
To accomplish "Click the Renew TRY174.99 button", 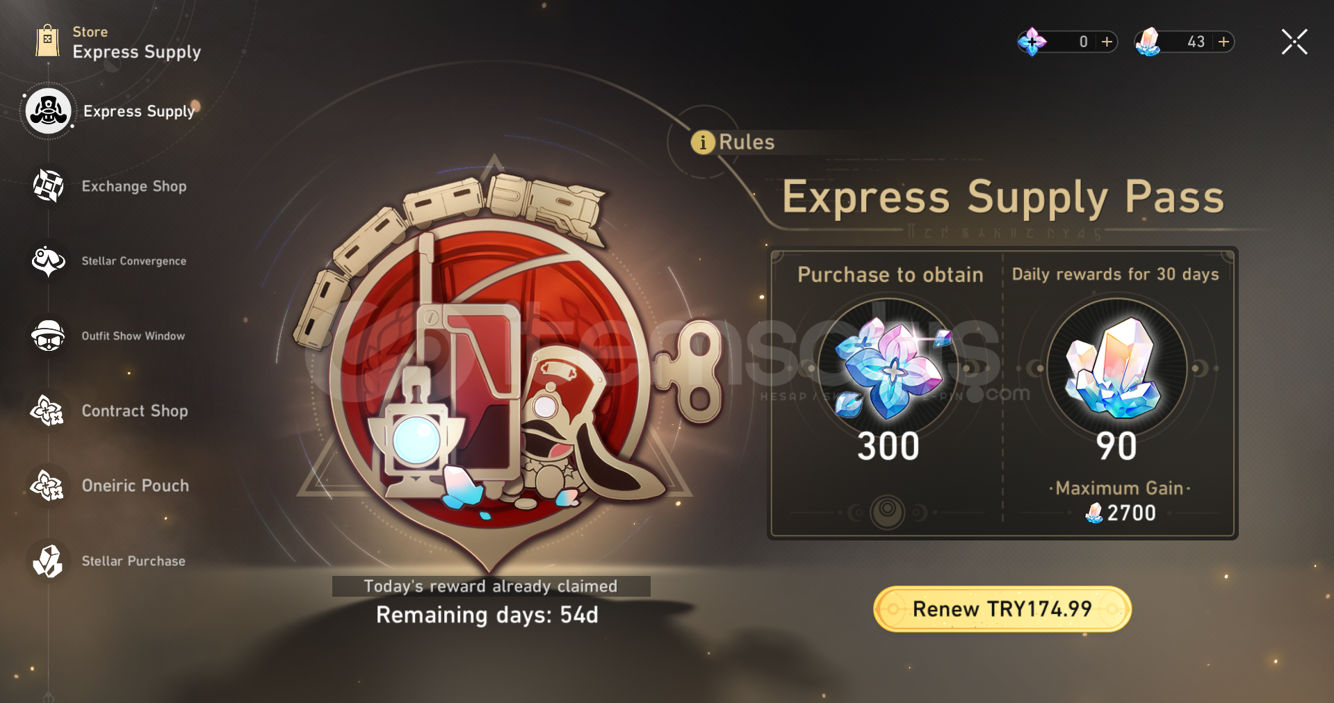I will click(1002, 609).
